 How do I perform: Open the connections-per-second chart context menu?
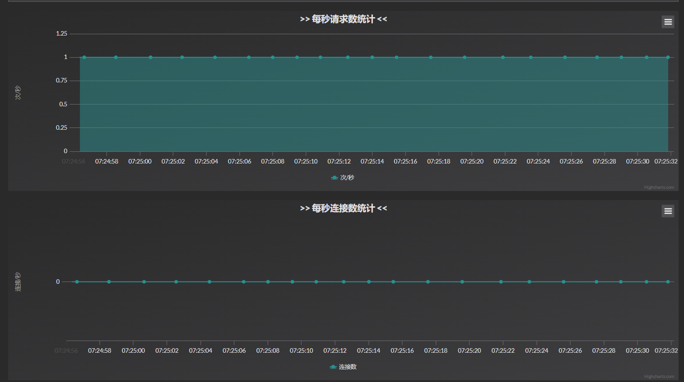click(x=668, y=211)
